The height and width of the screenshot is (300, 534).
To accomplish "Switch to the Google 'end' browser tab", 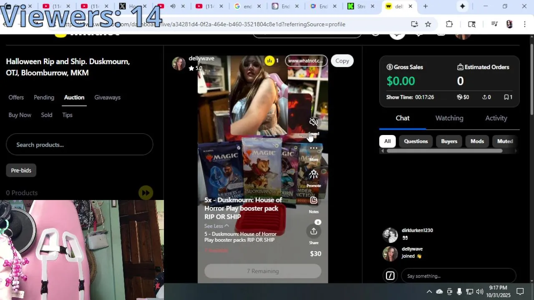I will click(248, 6).
